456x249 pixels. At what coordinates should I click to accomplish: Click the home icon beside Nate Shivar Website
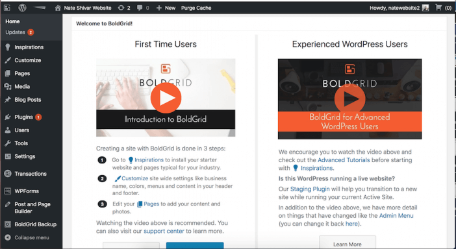(x=58, y=8)
